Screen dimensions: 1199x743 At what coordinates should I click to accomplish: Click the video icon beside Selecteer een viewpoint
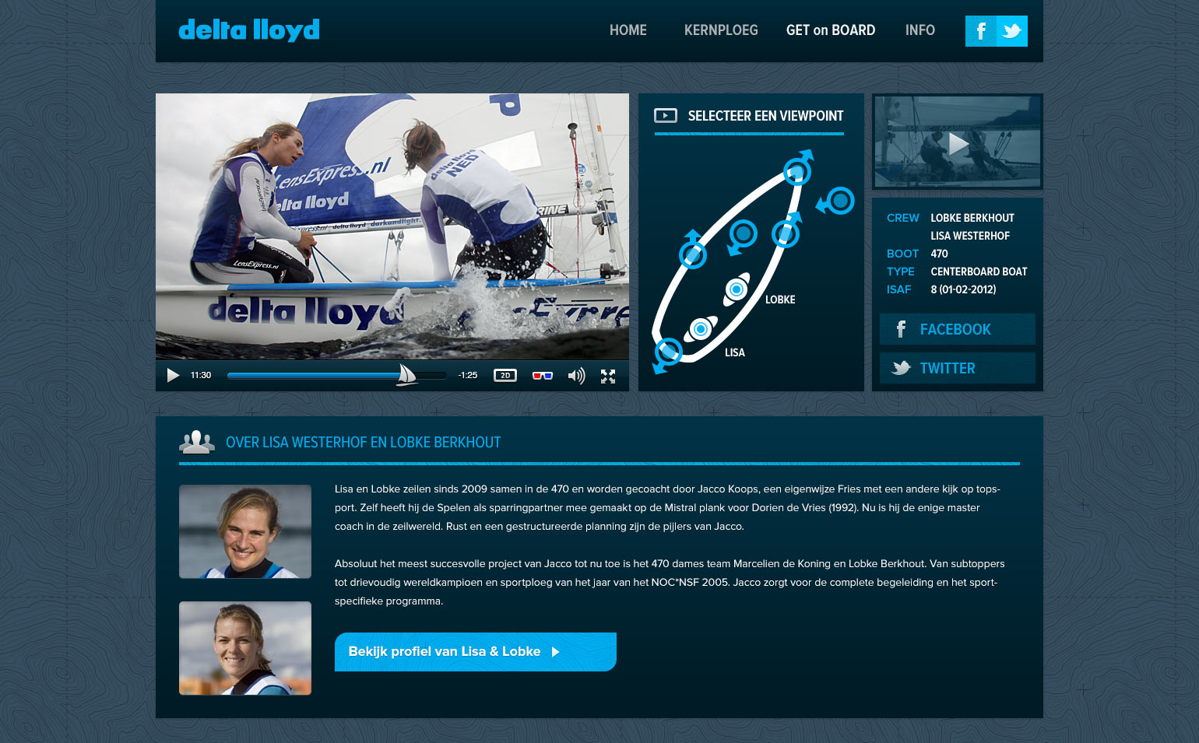click(666, 116)
